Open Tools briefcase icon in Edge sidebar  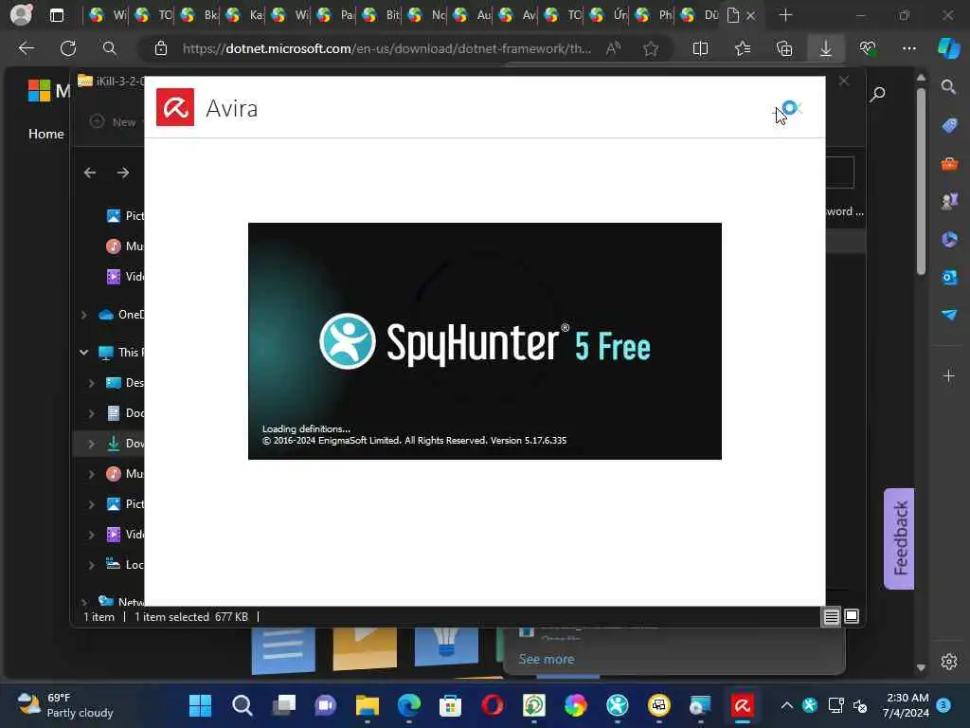click(949, 163)
